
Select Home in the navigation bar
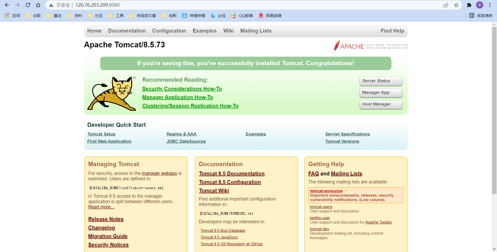click(94, 31)
